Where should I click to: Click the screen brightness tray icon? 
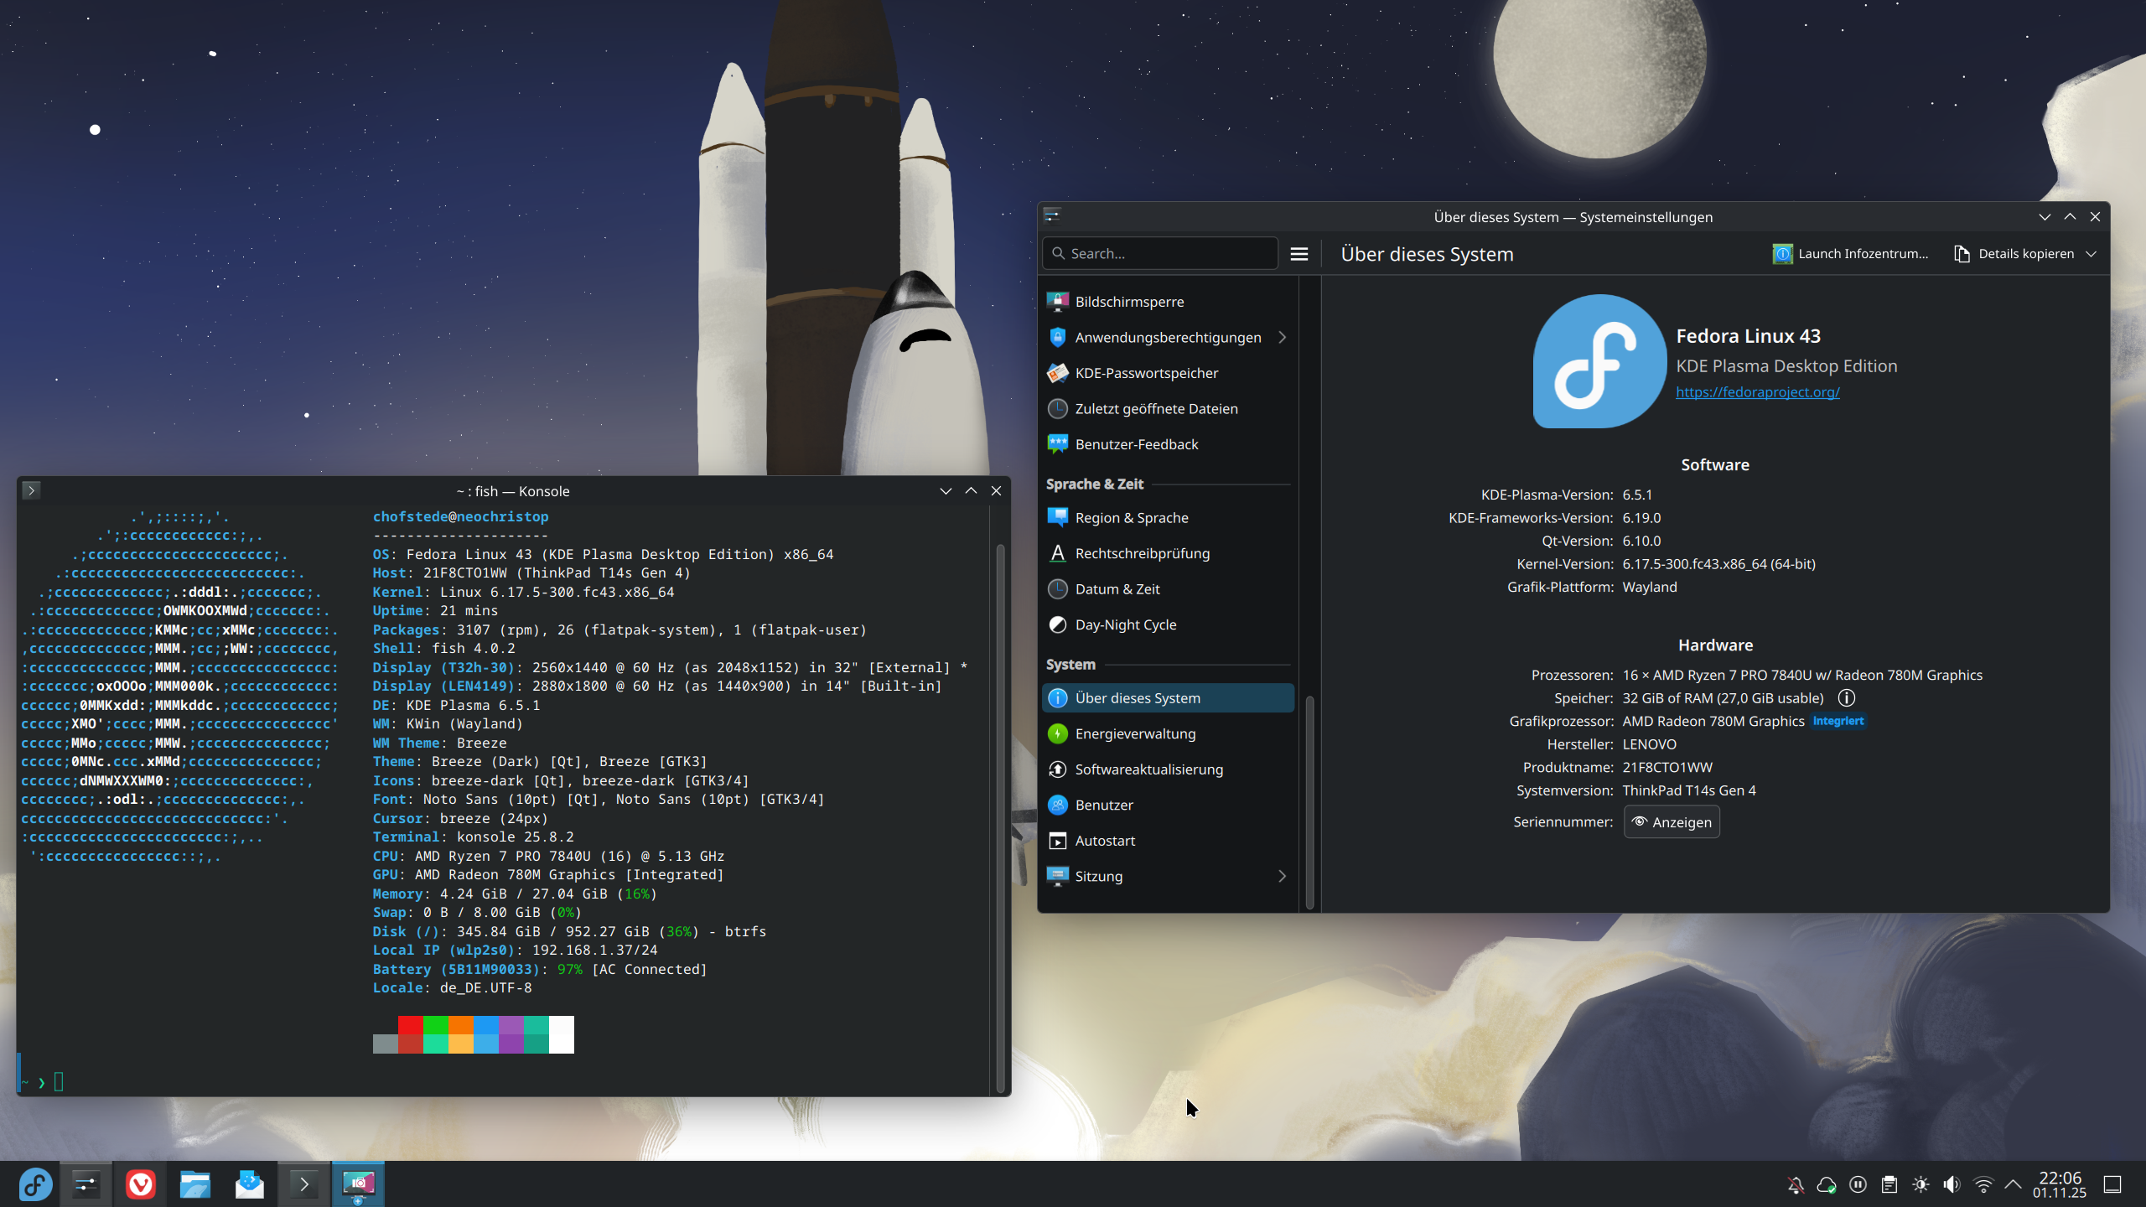click(x=1921, y=1184)
